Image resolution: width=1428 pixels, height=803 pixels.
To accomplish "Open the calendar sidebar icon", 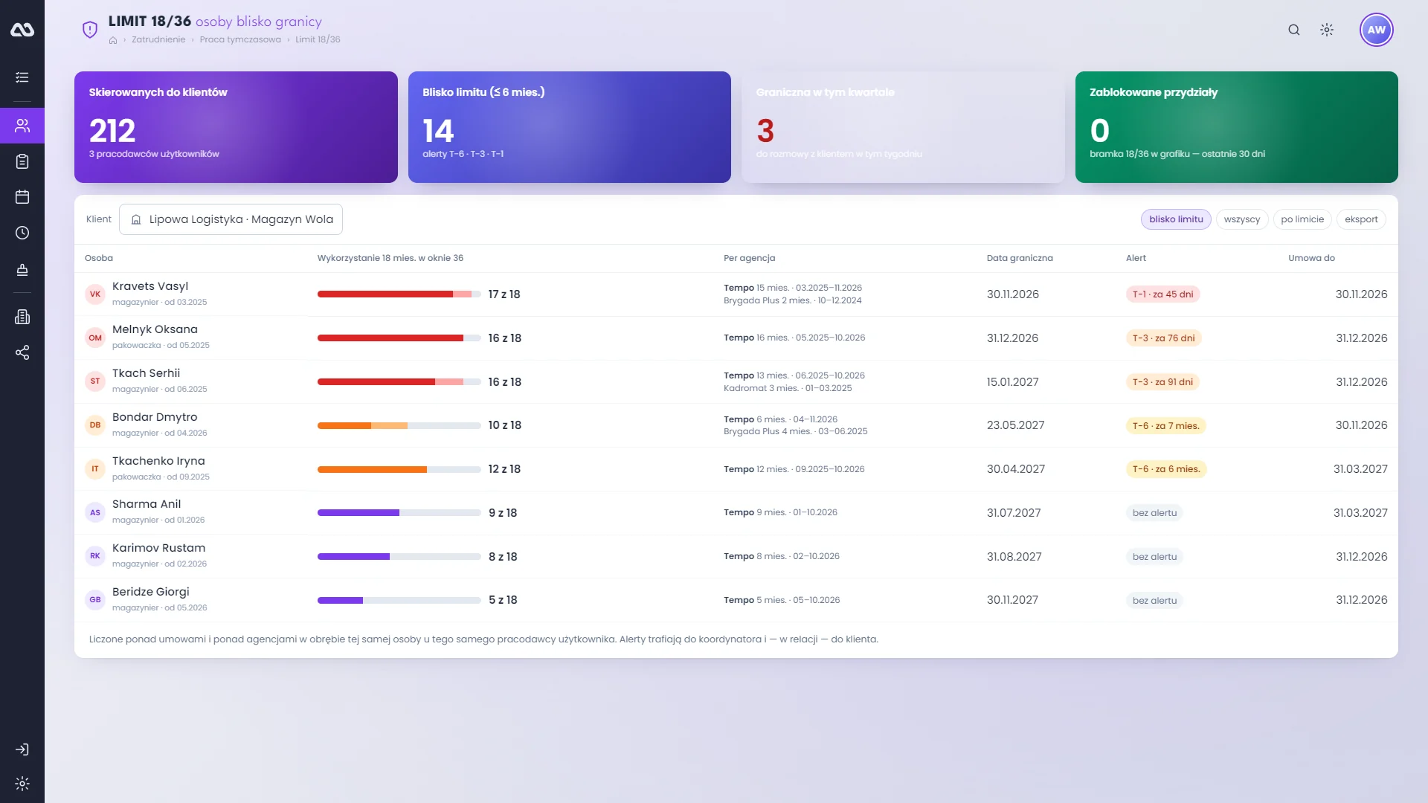I will (22, 197).
